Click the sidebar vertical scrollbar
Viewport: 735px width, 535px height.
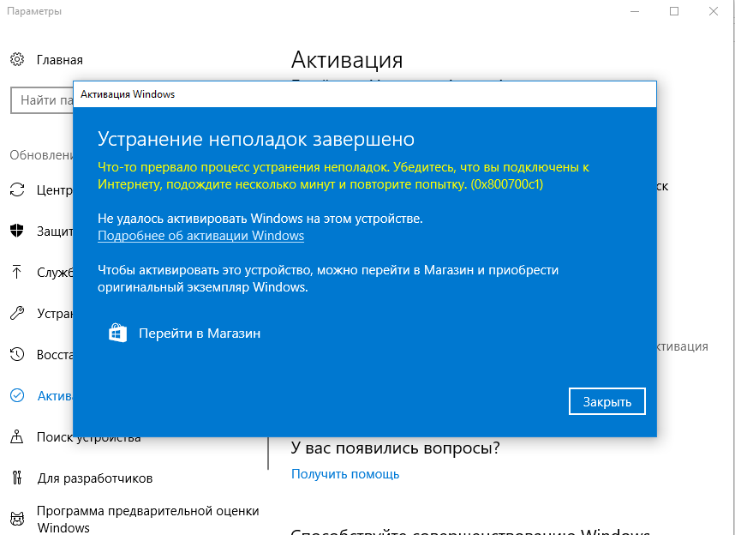[268, 453]
